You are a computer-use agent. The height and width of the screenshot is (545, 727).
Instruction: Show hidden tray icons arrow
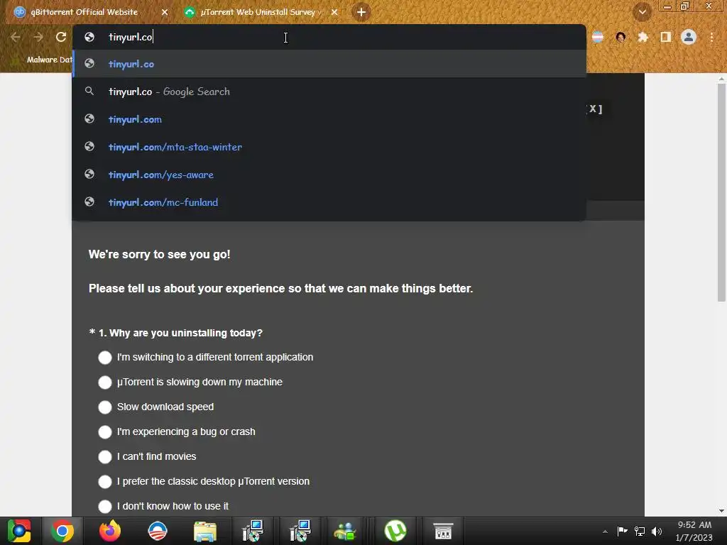tap(605, 532)
